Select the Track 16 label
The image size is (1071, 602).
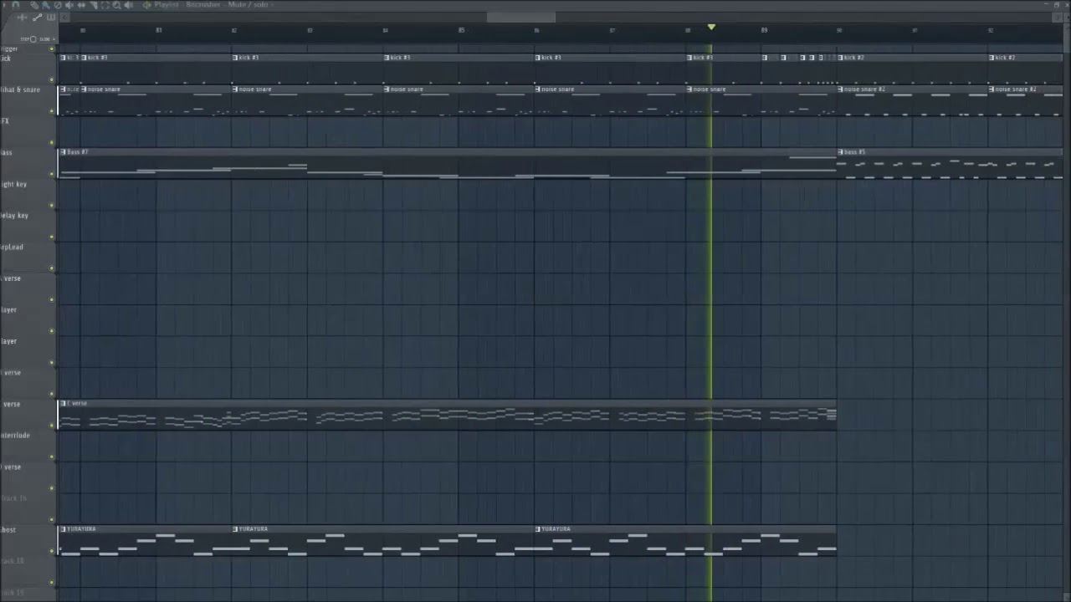pyautogui.click(x=13, y=498)
